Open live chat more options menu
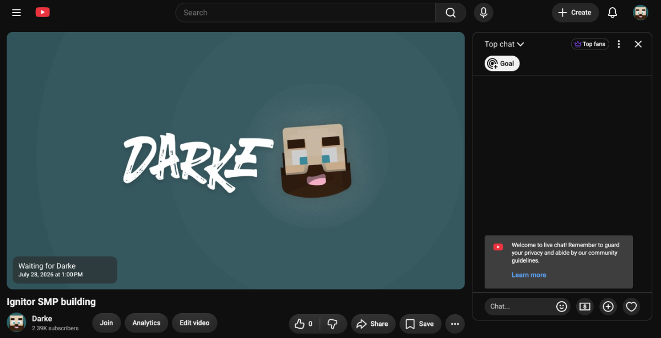 click(x=619, y=44)
